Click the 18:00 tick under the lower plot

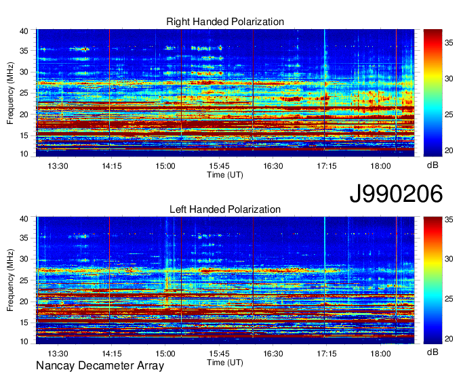tap(380, 354)
